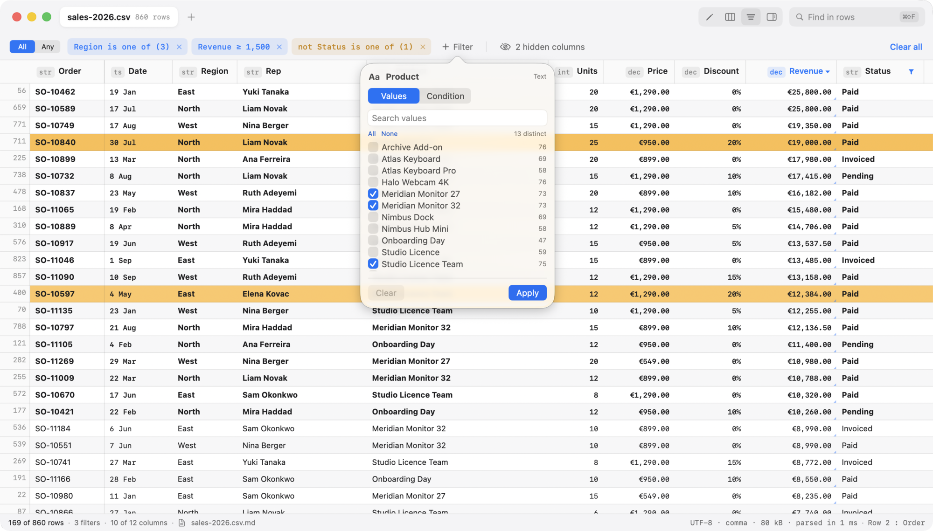Click the str type badge on Region column

point(188,72)
